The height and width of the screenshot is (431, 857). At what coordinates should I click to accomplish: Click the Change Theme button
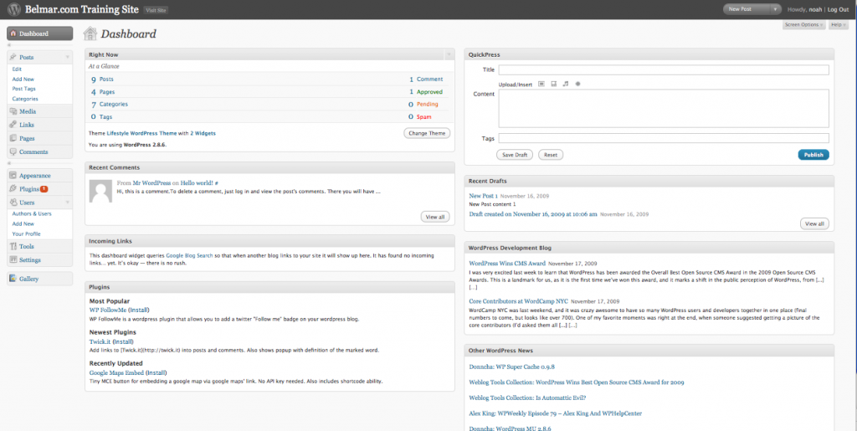(x=427, y=133)
